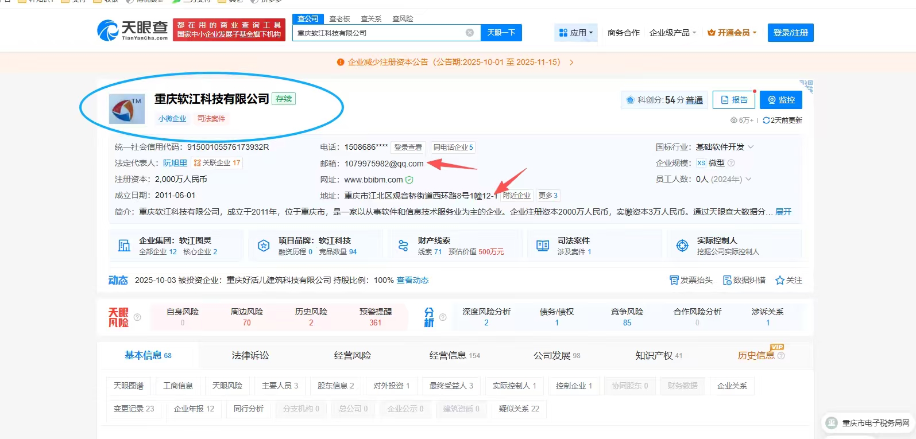Switch to the 基本信息 tab
This screenshot has height=439, width=916.
tap(148, 355)
